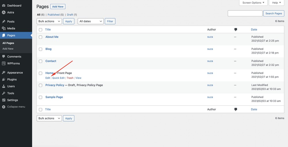This screenshot has height=147, width=288.
Task: Click the Plugins plug icon
Action: coord(4,80)
